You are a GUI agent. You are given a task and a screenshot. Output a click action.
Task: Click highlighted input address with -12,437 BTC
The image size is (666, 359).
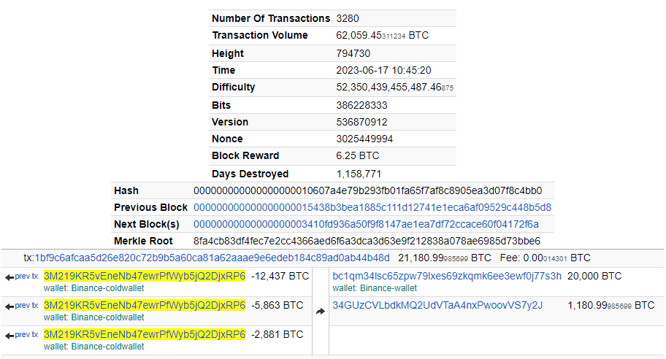coord(145,277)
